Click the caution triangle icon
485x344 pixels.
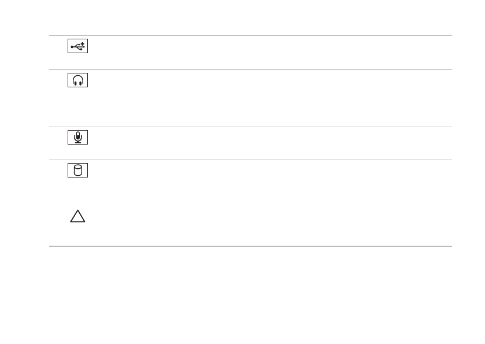[77, 216]
